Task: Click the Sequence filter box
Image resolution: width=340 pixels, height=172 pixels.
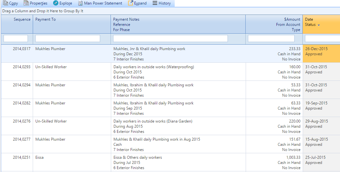Action: pyautogui.click(x=16, y=38)
